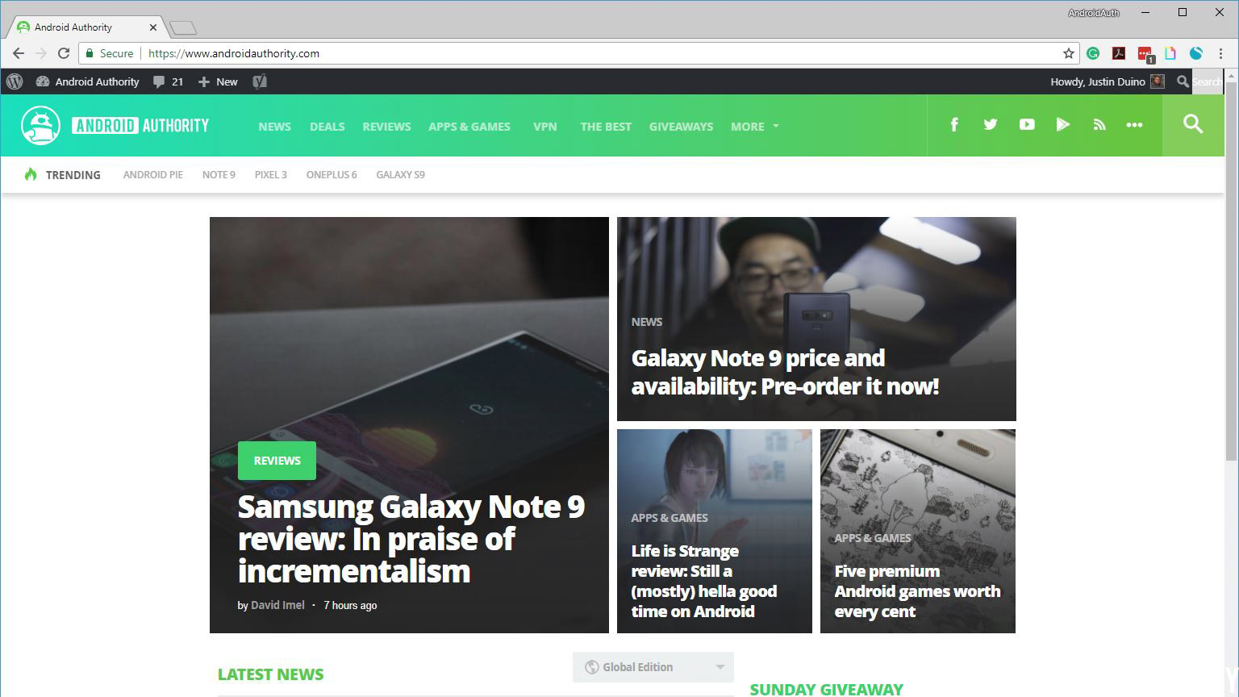The height and width of the screenshot is (697, 1239).
Task: Click the Android Authority robot logo
Action: [40, 125]
